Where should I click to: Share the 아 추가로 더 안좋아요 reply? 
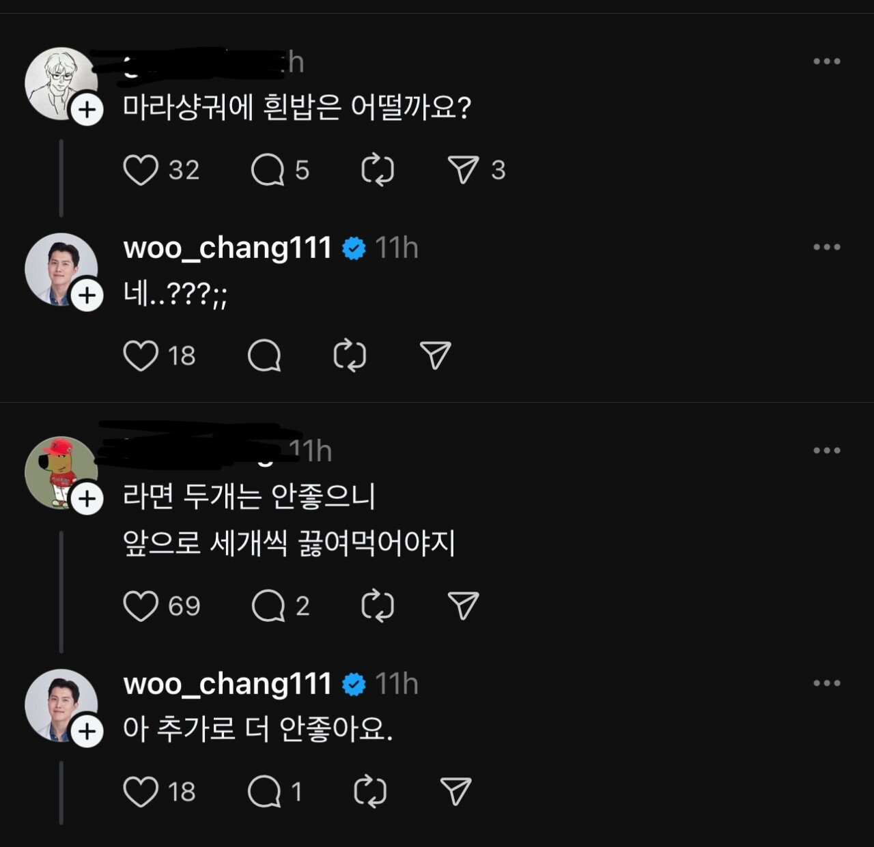[x=456, y=792]
